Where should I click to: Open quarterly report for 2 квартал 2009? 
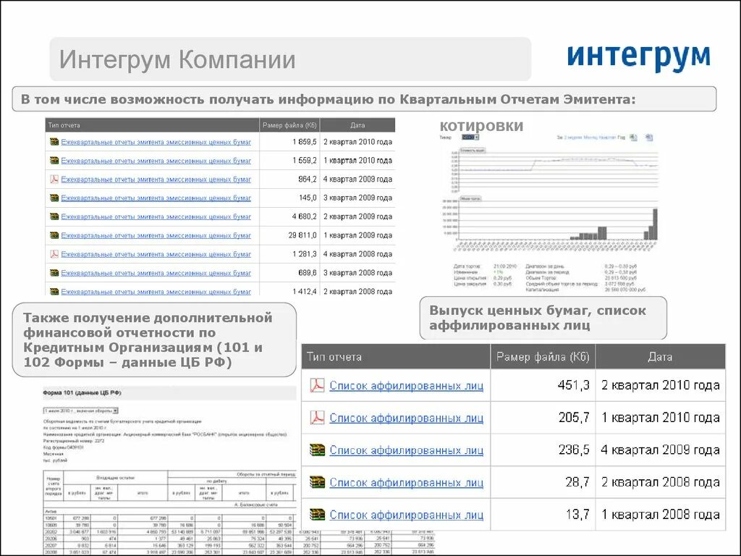coord(156,216)
